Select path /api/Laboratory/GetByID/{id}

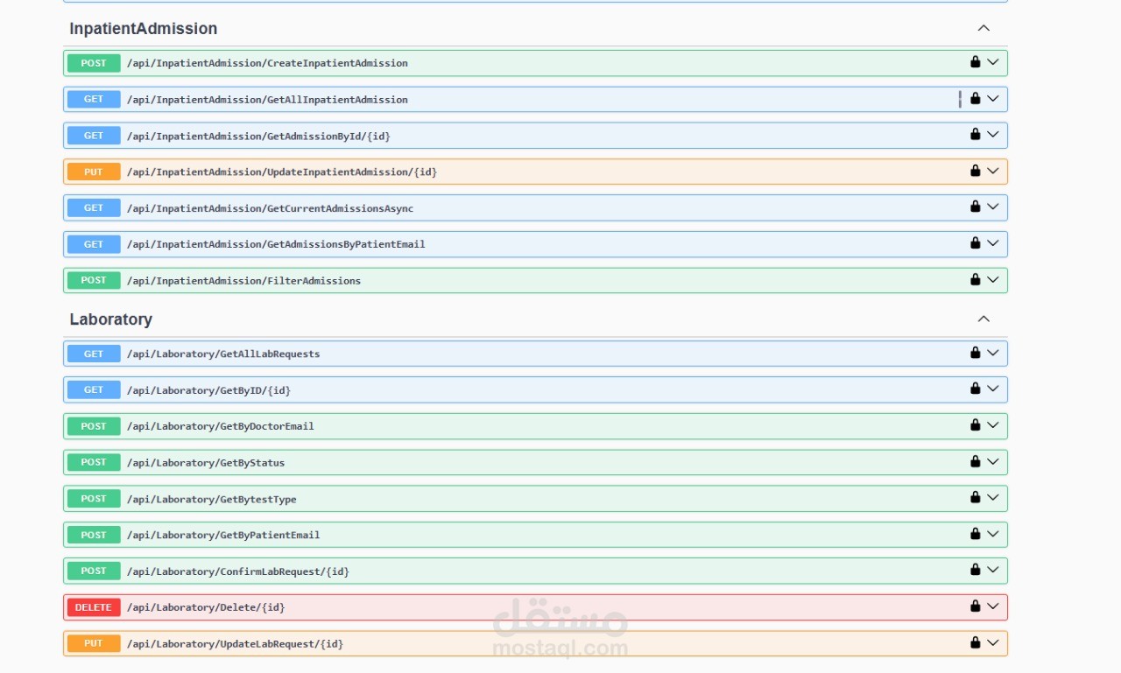click(x=208, y=390)
